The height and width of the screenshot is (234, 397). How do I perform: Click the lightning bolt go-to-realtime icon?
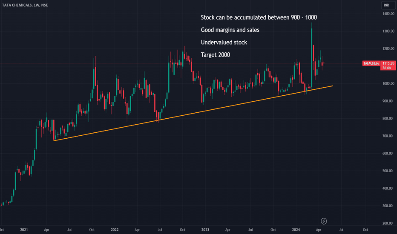click(324, 221)
